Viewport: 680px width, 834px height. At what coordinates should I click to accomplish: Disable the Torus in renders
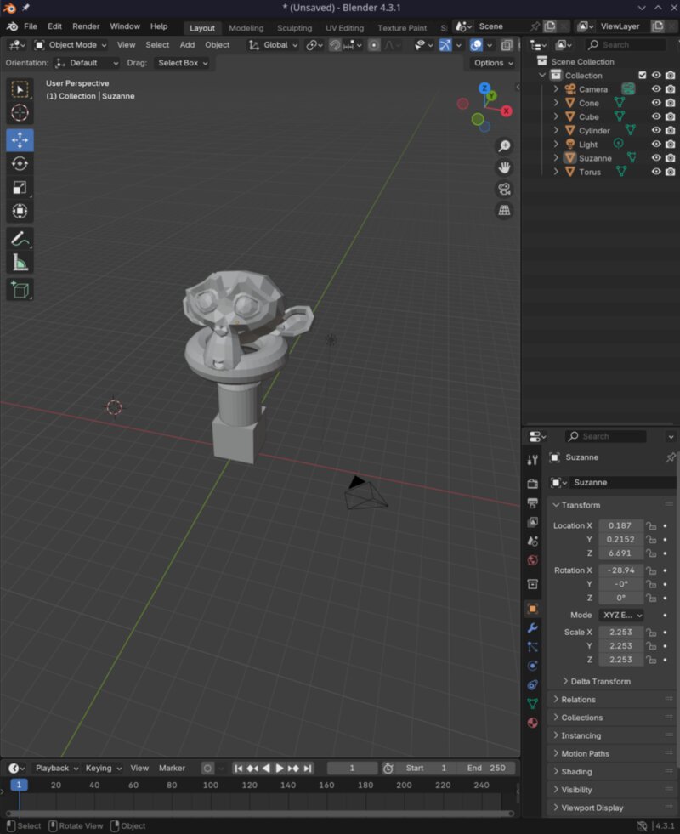tap(671, 172)
